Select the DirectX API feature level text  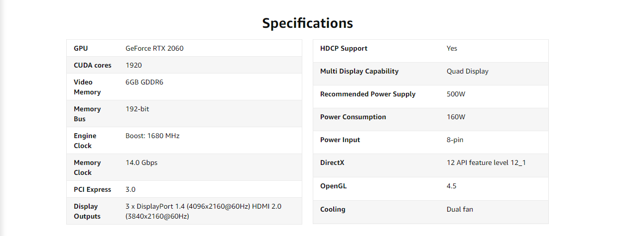486,162
